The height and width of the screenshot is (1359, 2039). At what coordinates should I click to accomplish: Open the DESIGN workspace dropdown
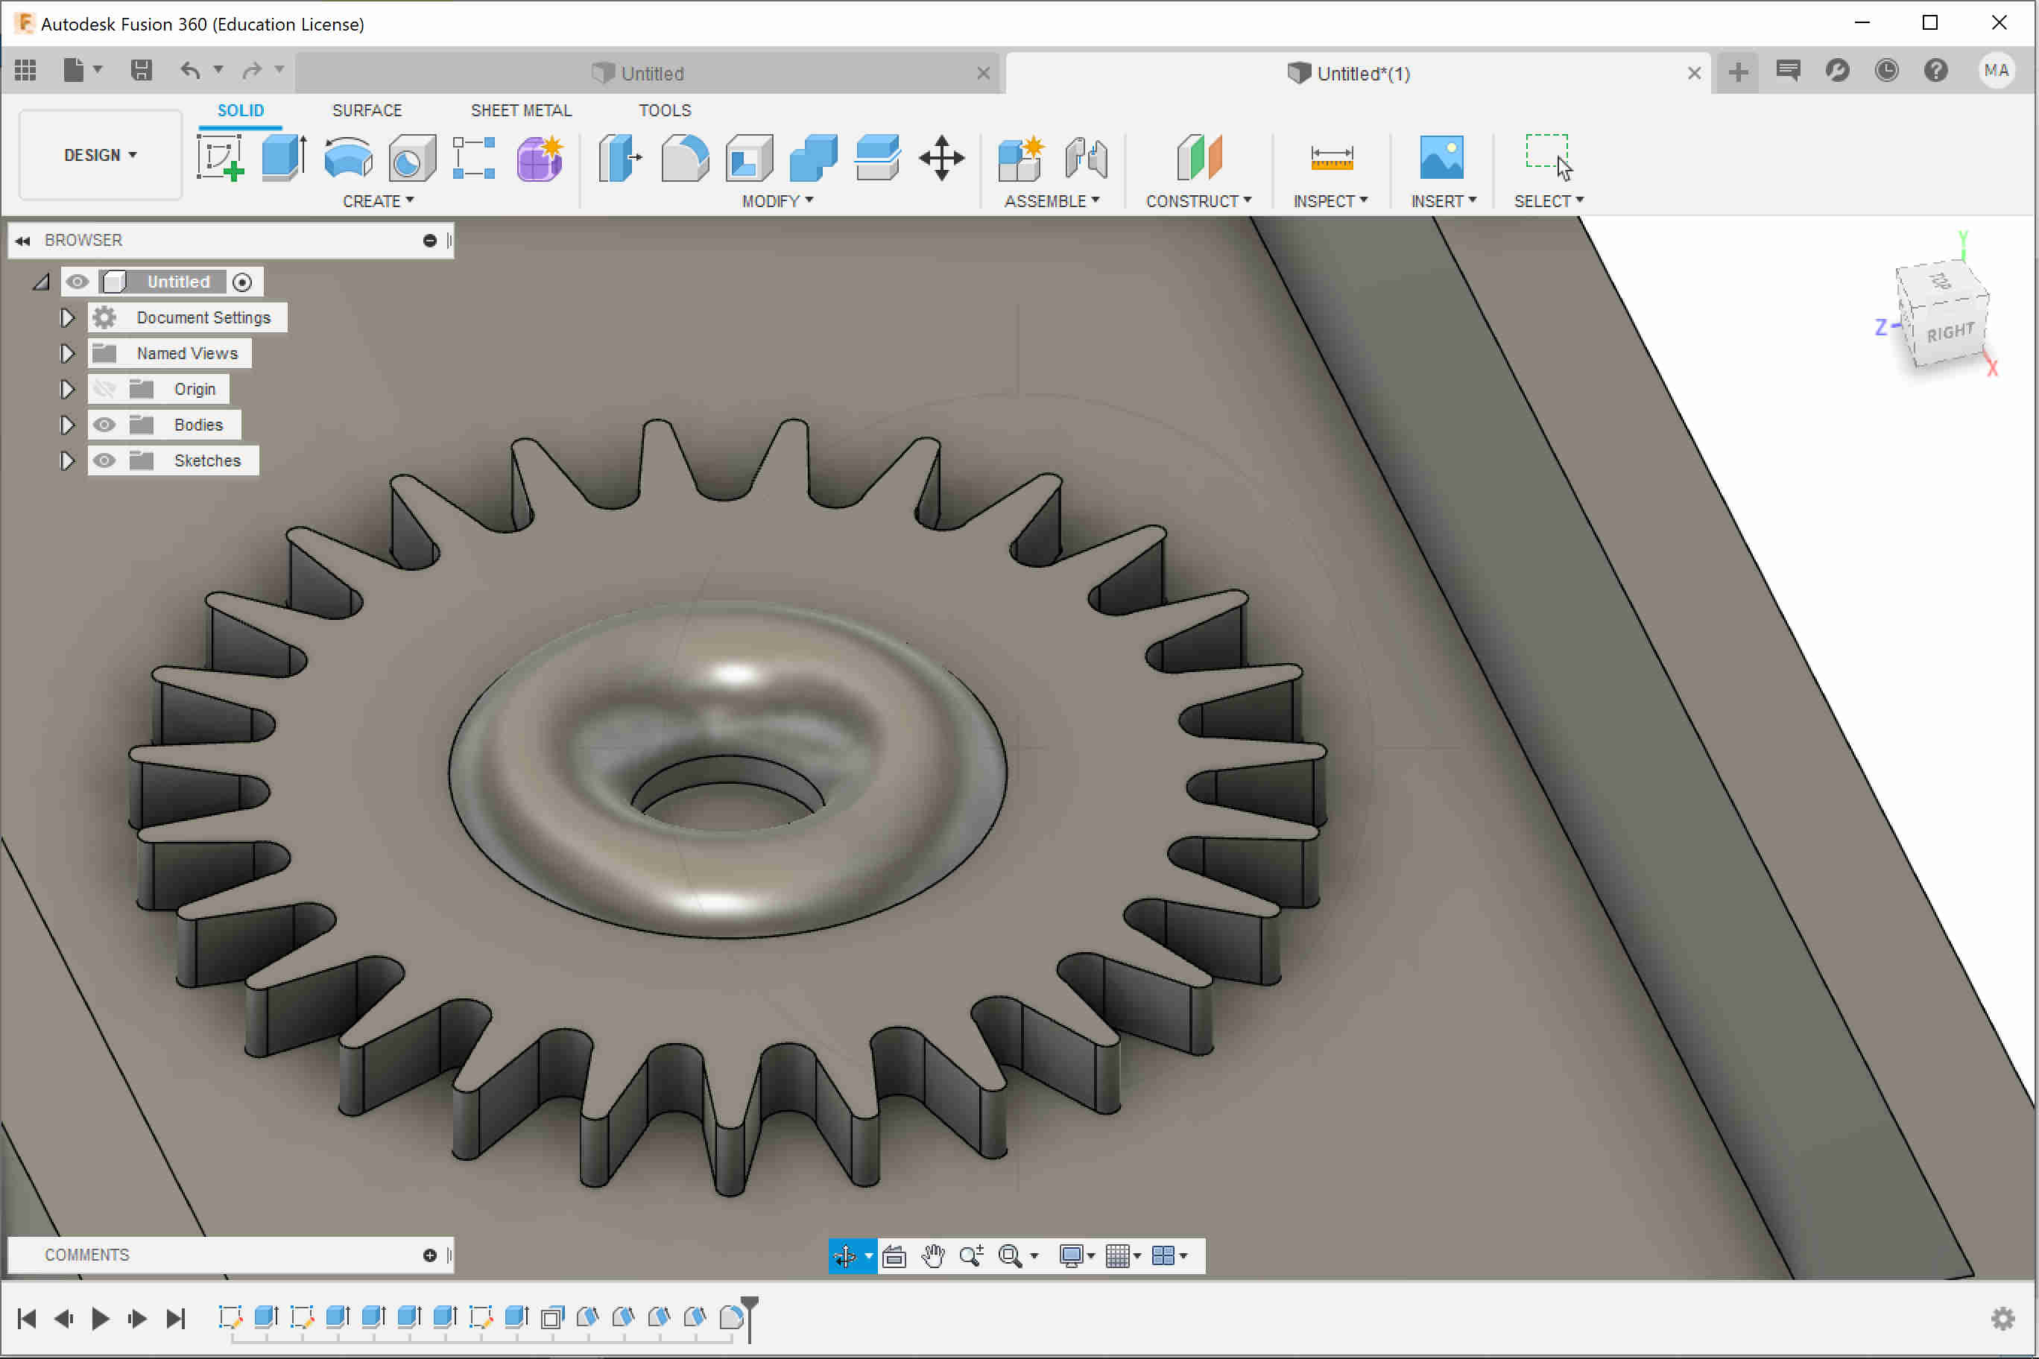click(100, 155)
